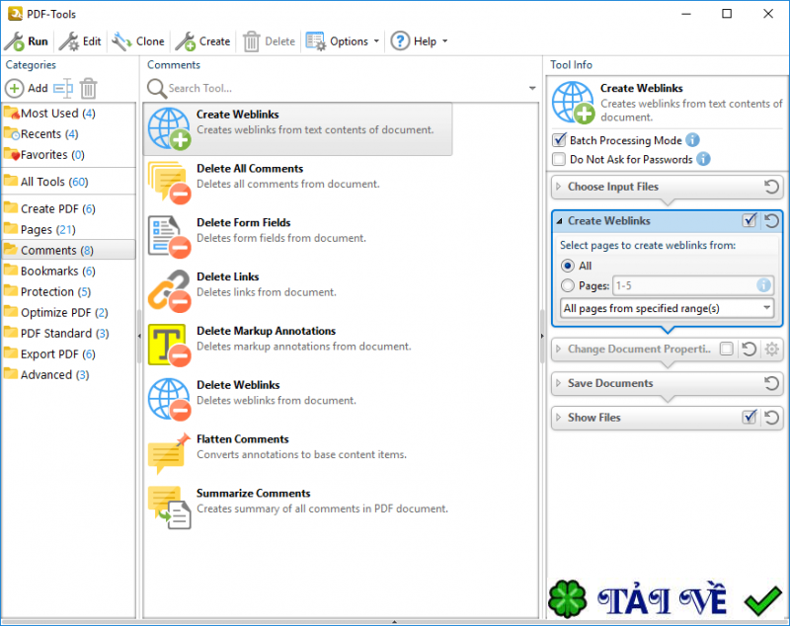Toggle the Create Weblinks step checkbox
The height and width of the screenshot is (626, 790).
(750, 220)
